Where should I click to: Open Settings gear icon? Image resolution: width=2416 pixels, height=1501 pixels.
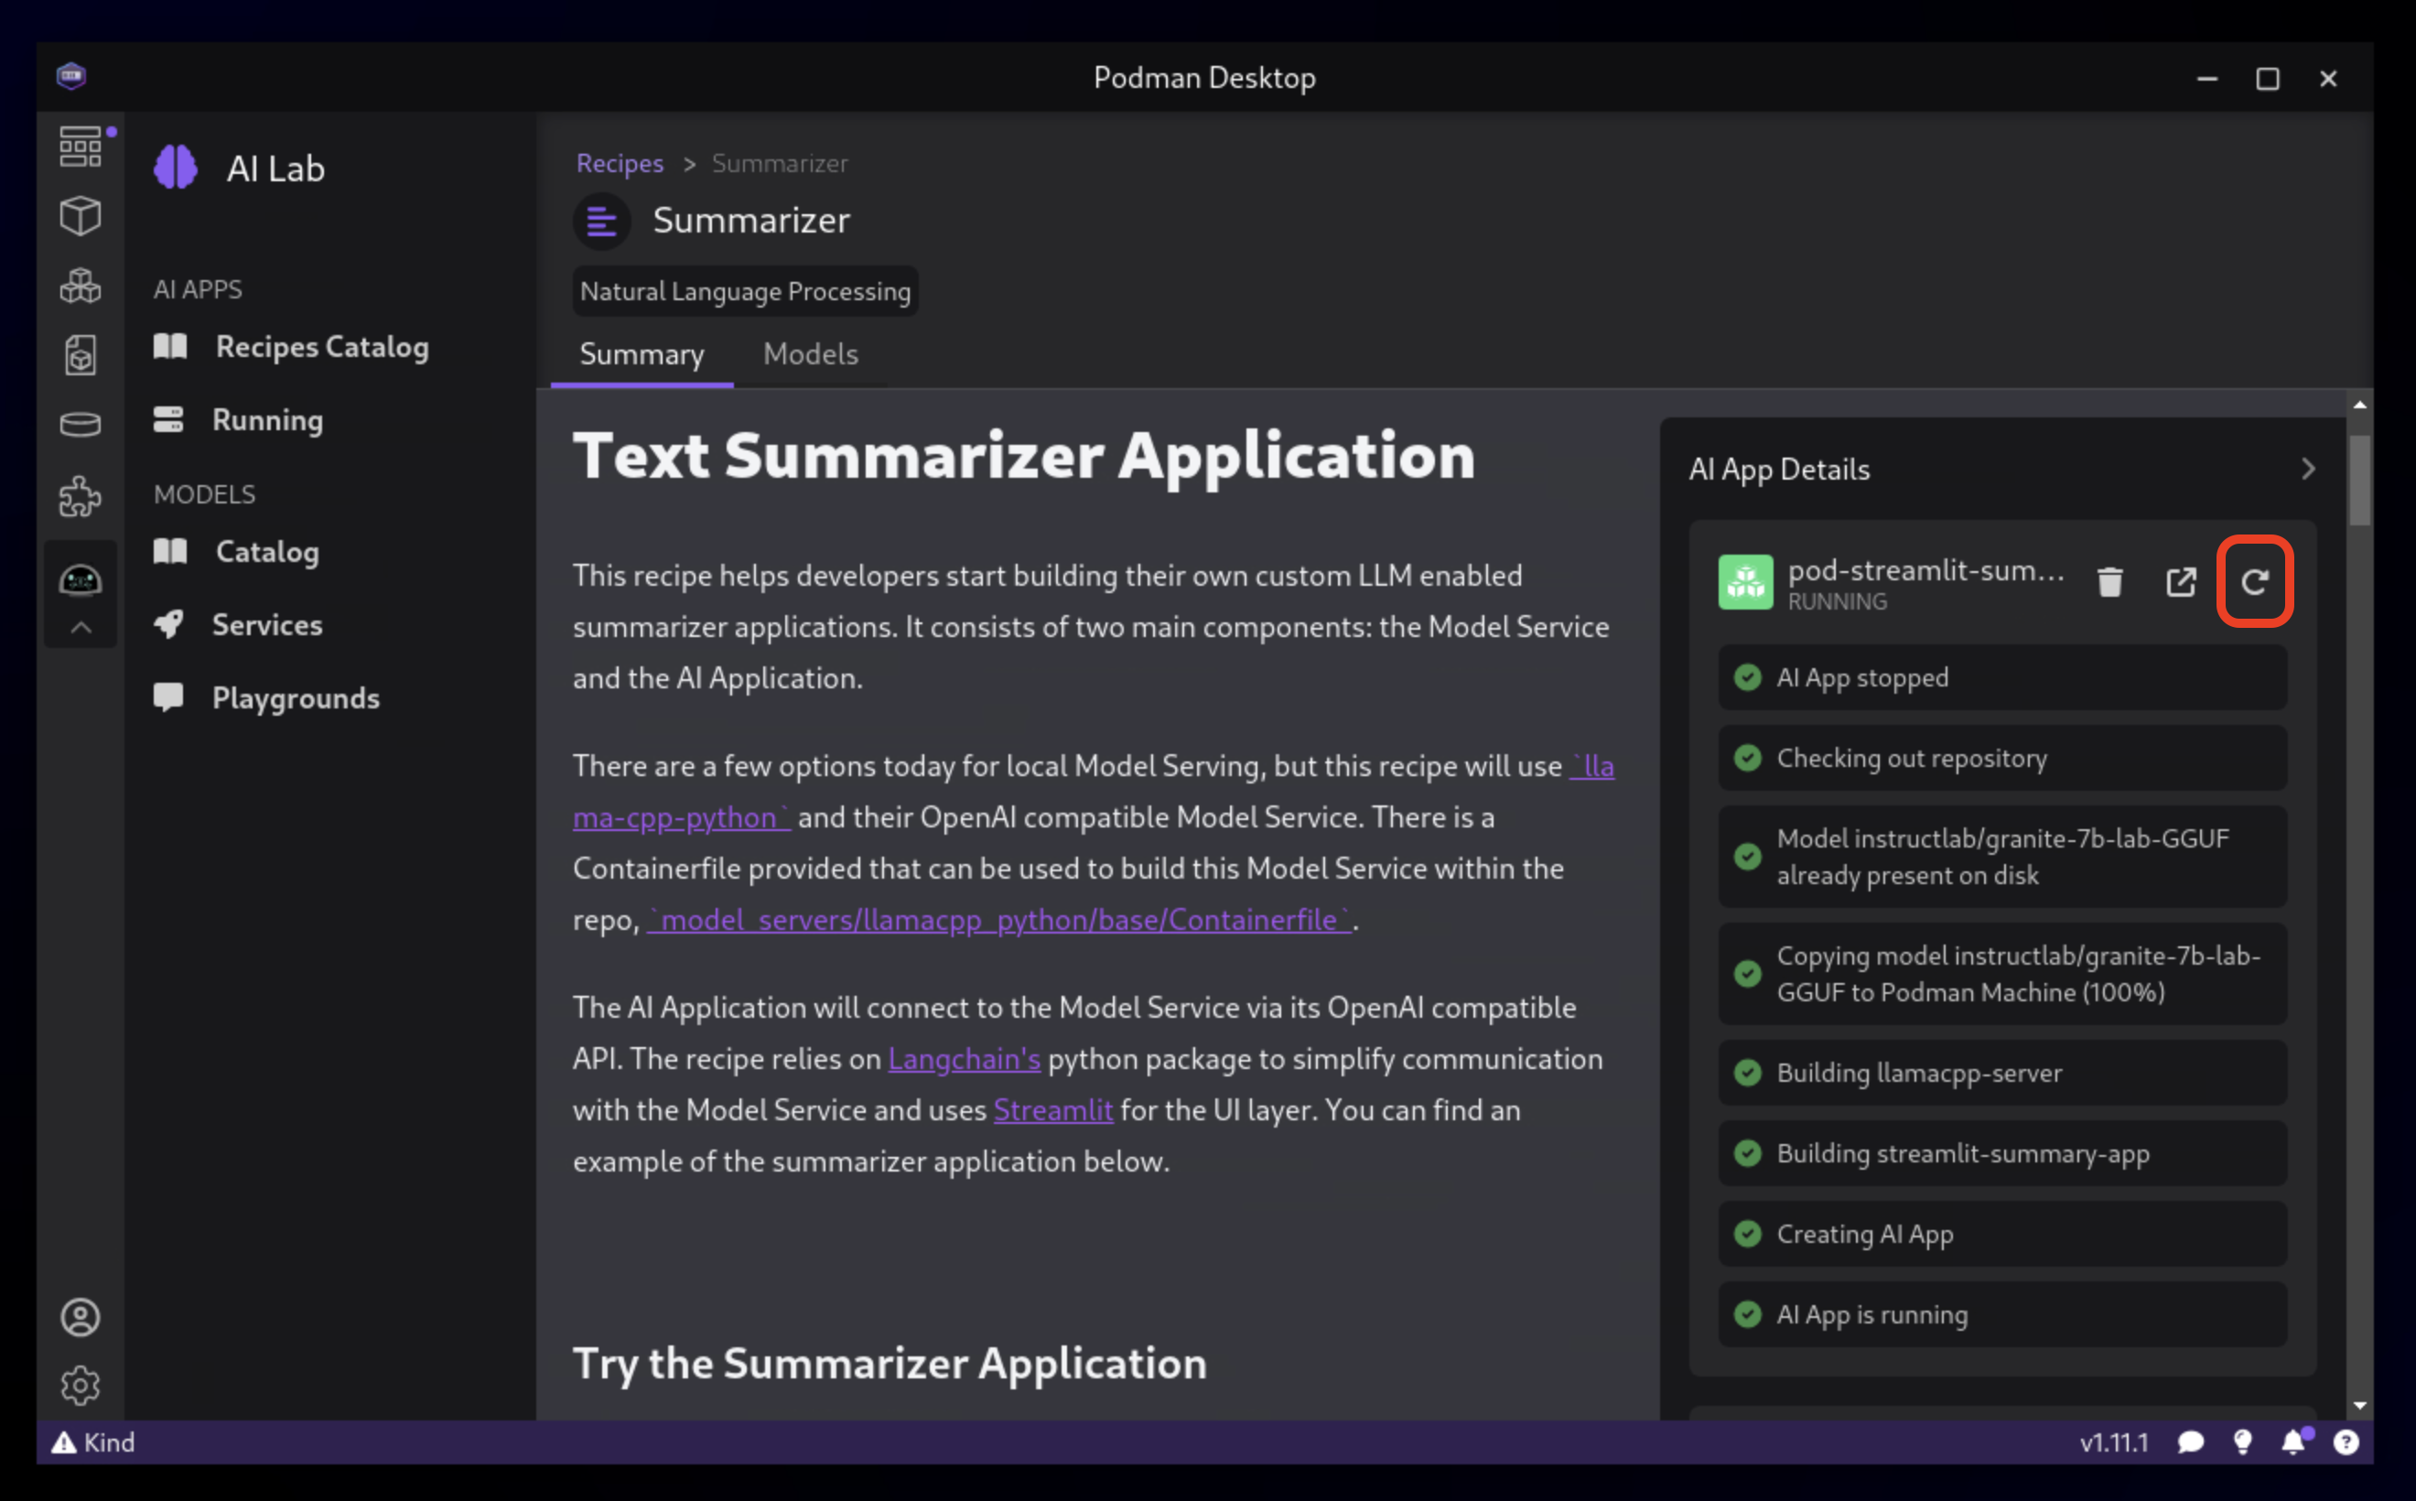pyautogui.click(x=81, y=1385)
